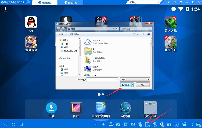Click the dialog's back navigation arrow
This screenshot has width=202, height=128.
[x=58, y=29]
